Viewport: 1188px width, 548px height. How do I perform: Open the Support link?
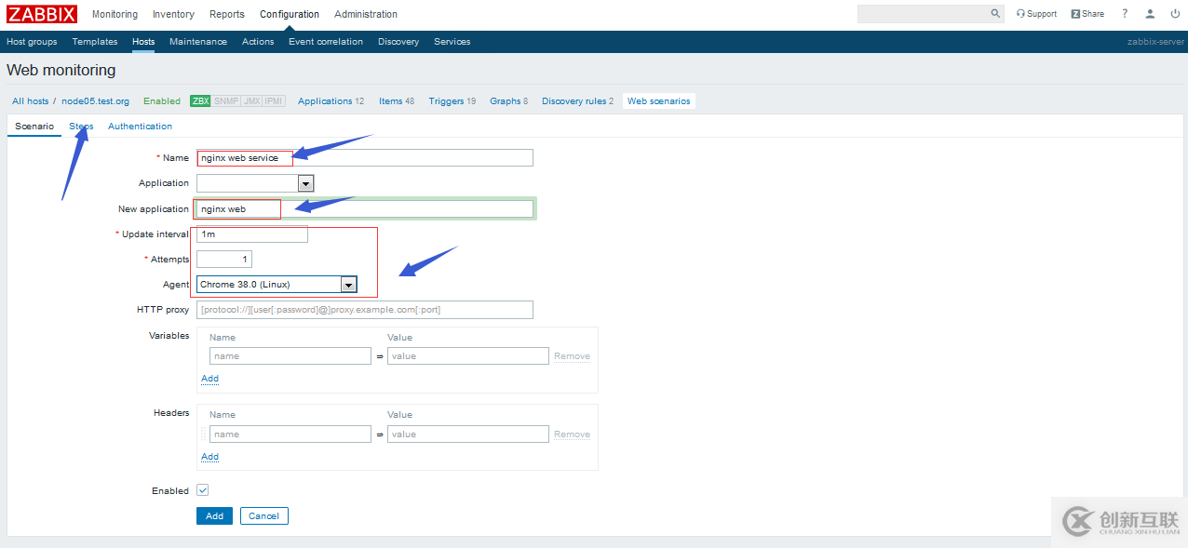1037,14
